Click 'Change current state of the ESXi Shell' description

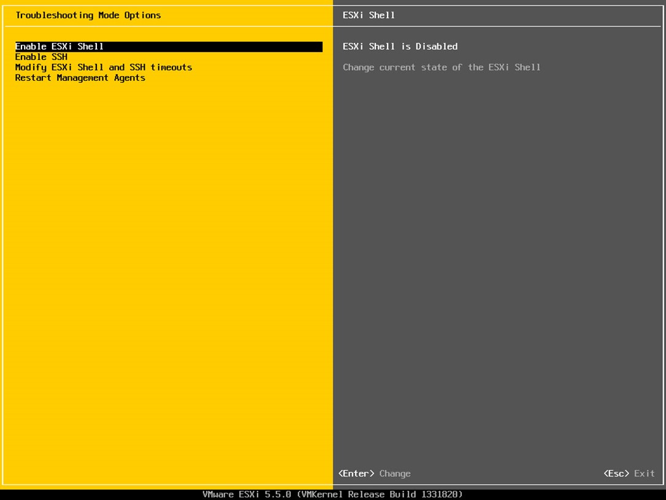tap(442, 67)
